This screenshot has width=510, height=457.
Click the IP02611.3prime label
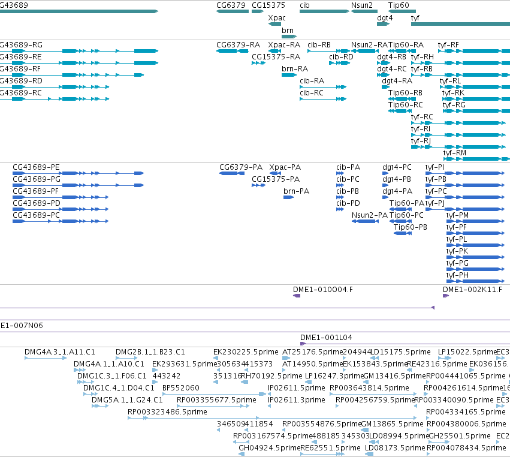[x=296, y=400]
